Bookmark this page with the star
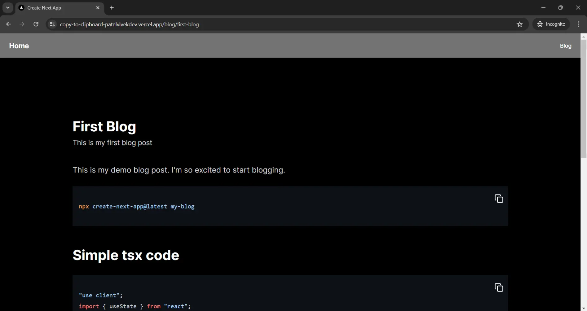 pos(520,24)
